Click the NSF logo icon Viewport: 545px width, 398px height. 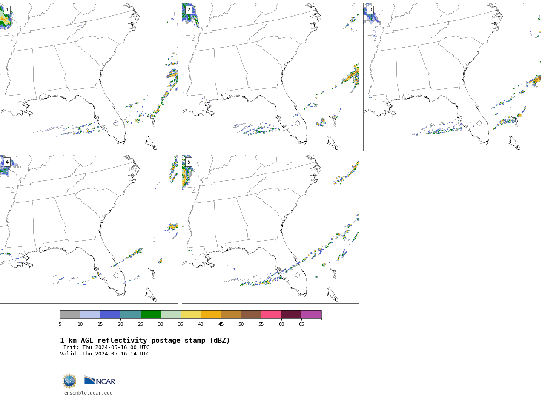pyautogui.click(x=69, y=381)
